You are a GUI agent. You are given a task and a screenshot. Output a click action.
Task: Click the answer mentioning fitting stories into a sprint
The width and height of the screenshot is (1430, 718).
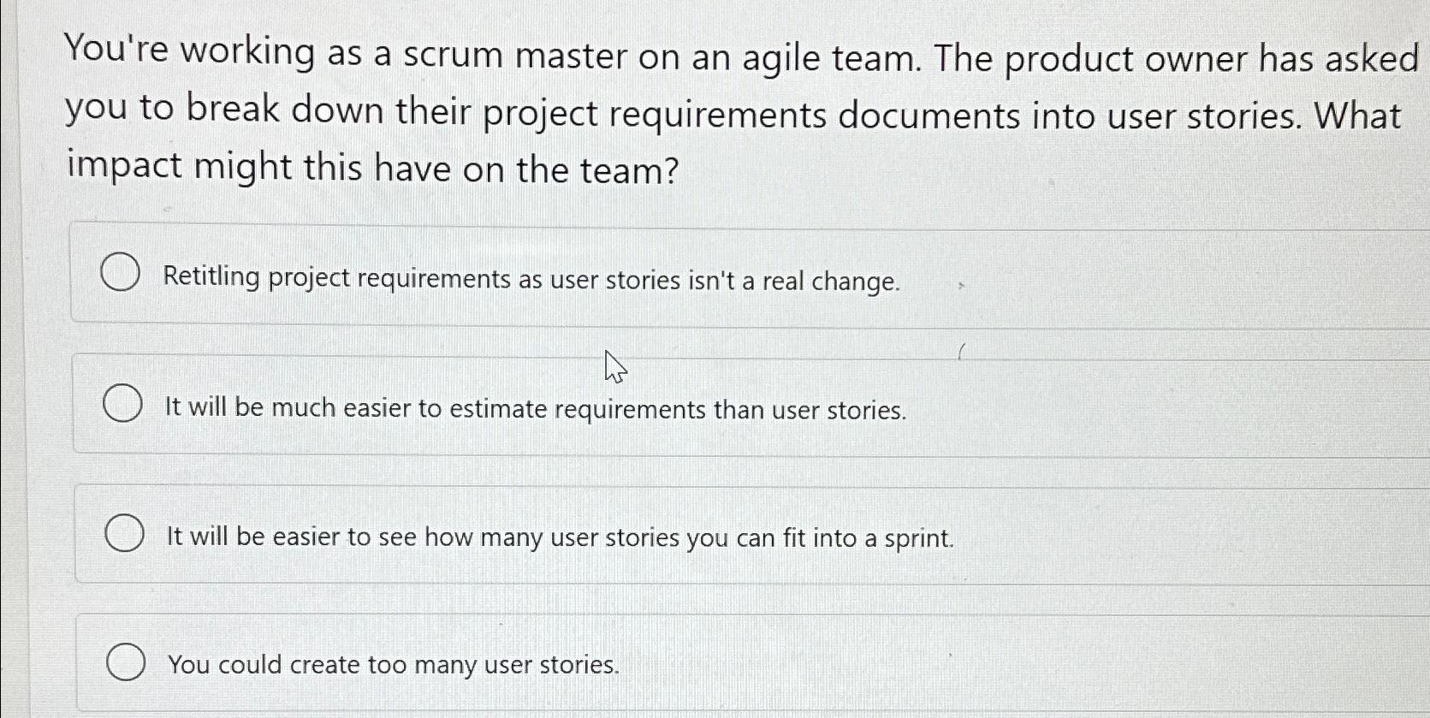pyautogui.click(x=559, y=537)
